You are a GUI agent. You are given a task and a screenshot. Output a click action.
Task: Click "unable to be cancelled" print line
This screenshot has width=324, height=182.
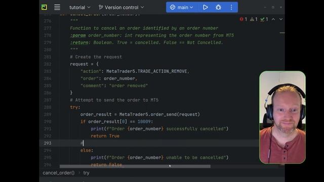(159, 158)
